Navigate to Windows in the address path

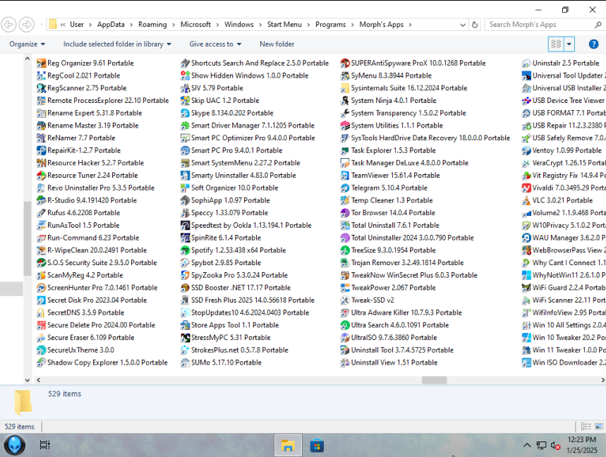(239, 25)
